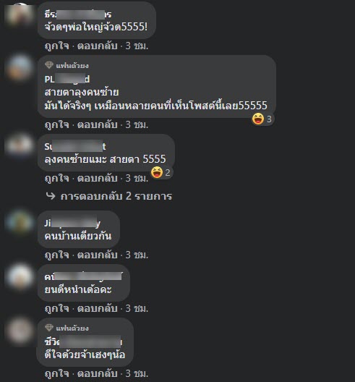This screenshot has height=382, width=355.
Task: Click reply arrow icon beside การตอบกลับ 2 รายการ
Action: [x=51, y=196]
